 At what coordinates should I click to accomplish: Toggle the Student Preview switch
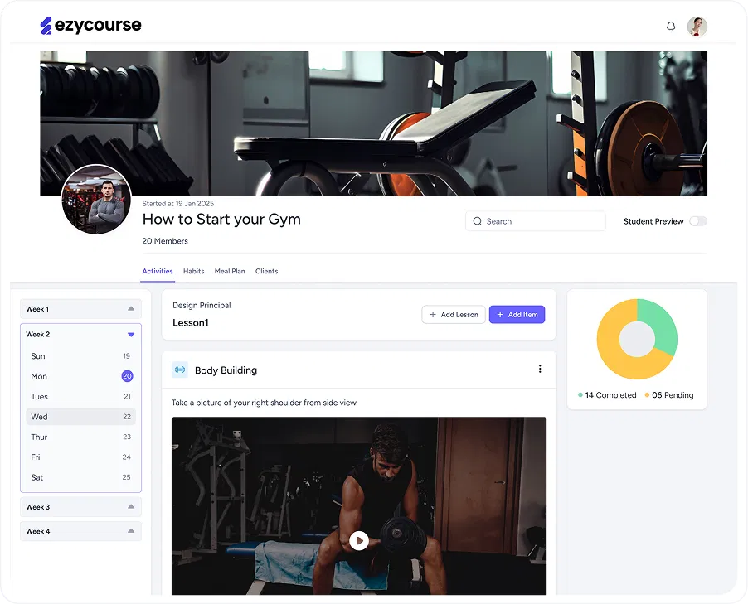pos(697,221)
